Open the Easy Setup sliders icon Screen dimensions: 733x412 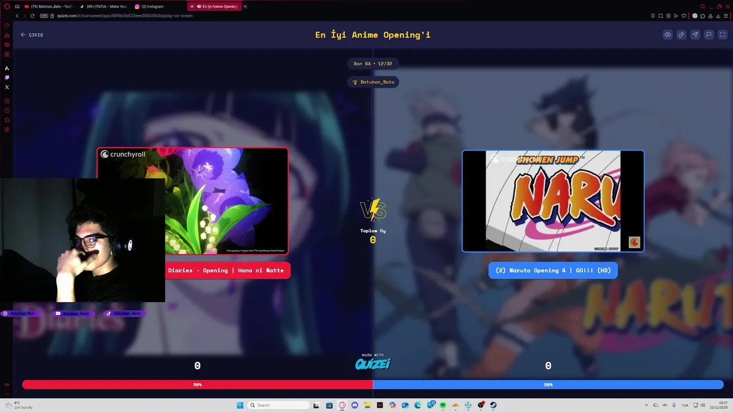[726, 16]
